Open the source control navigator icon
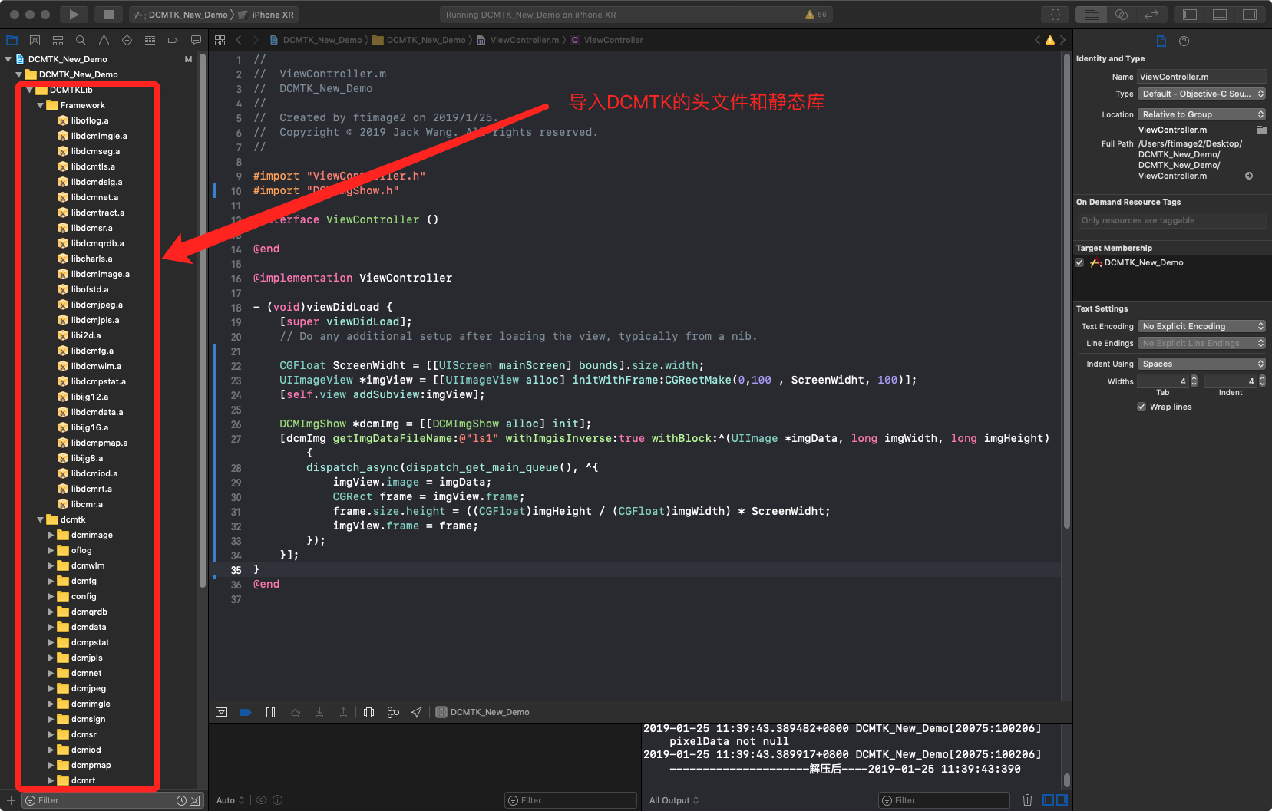1272x811 pixels. point(35,40)
